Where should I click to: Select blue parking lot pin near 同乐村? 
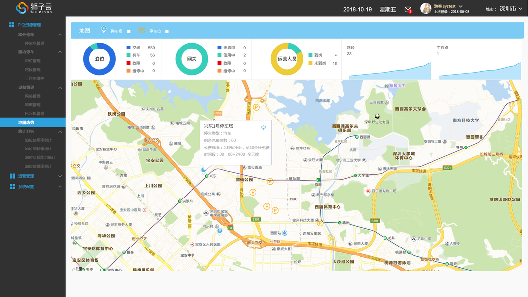[220, 231]
